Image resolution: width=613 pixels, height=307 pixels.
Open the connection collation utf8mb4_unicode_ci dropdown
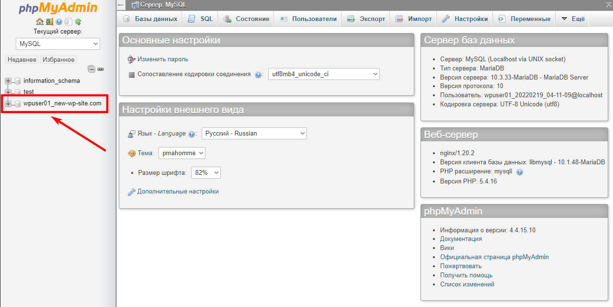[x=324, y=74]
